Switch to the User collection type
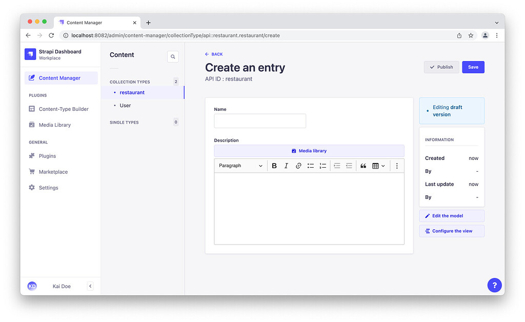 (x=125, y=105)
